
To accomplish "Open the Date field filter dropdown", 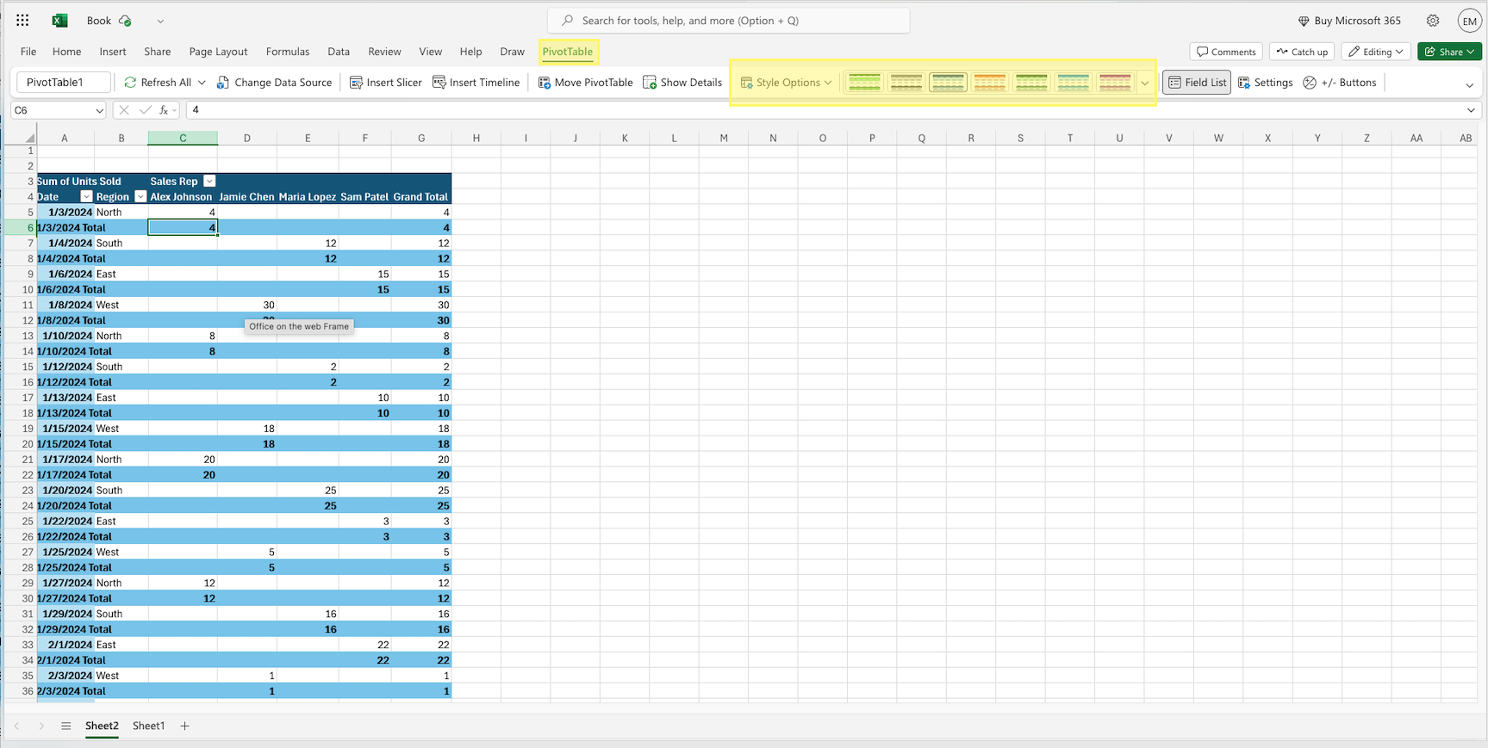I will click(x=86, y=197).
